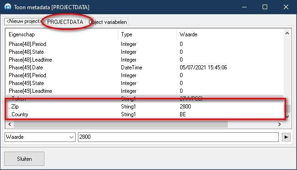Click the DateTime type cell
The width and height of the screenshot is (297, 170).
[132, 68]
